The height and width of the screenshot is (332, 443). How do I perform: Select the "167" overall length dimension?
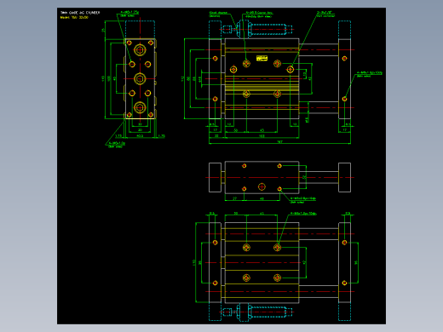tap(279, 141)
